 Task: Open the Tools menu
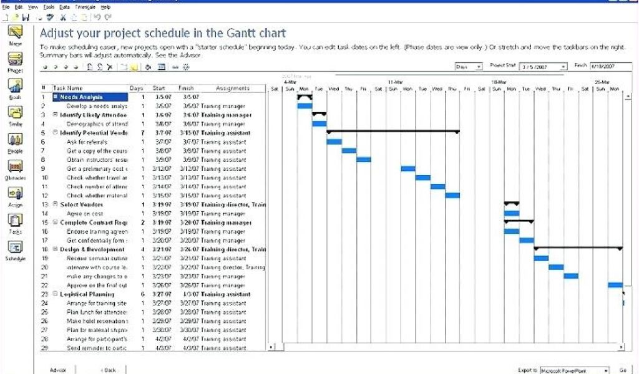coord(49,6)
